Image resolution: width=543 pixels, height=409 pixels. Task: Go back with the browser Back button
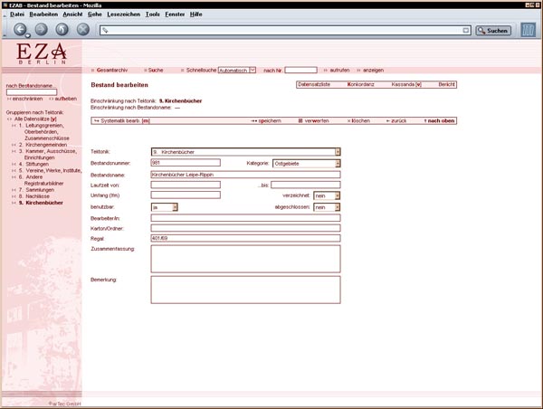tap(20, 30)
